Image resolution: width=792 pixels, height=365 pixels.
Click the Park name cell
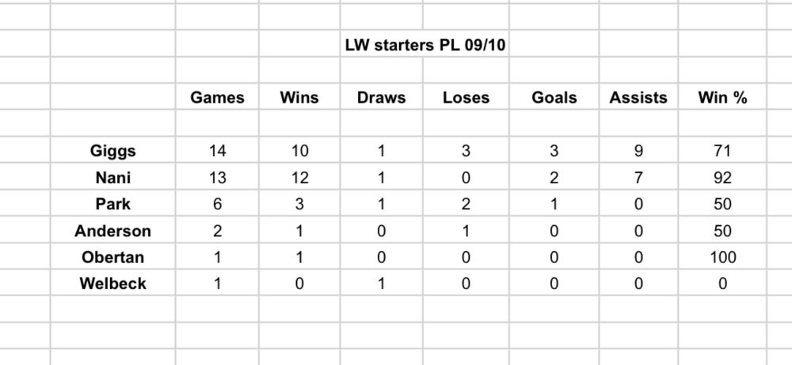(112, 204)
